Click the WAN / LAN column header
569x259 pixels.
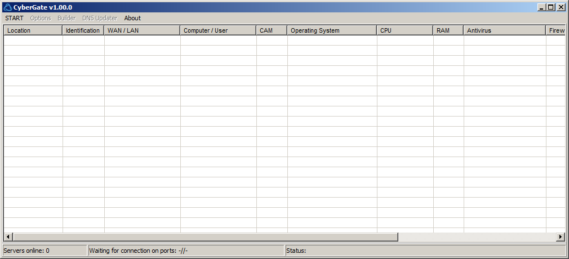point(142,30)
